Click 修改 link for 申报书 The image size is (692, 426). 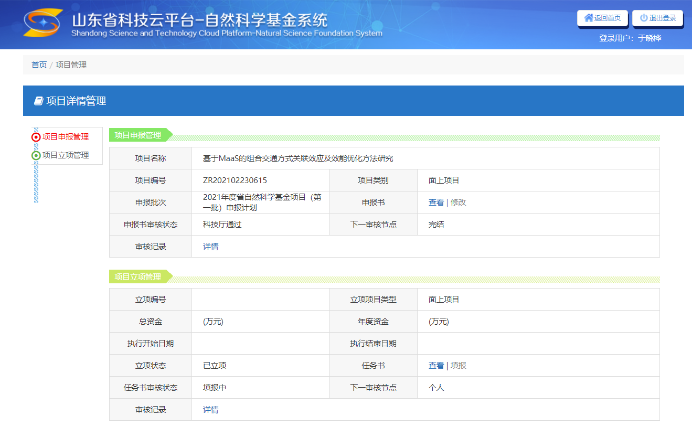tap(458, 203)
